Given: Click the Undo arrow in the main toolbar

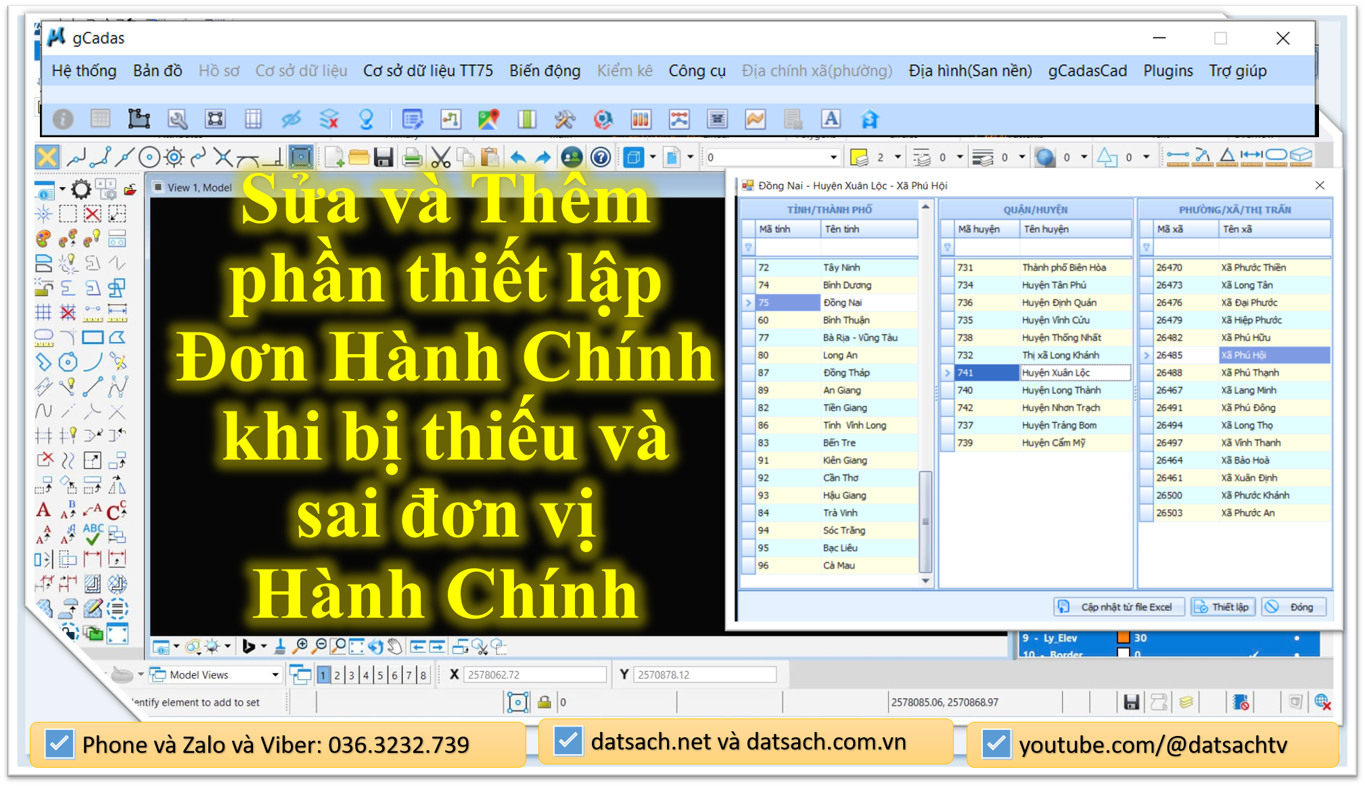Looking at the screenshot, I should pyautogui.click(x=519, y=156).
